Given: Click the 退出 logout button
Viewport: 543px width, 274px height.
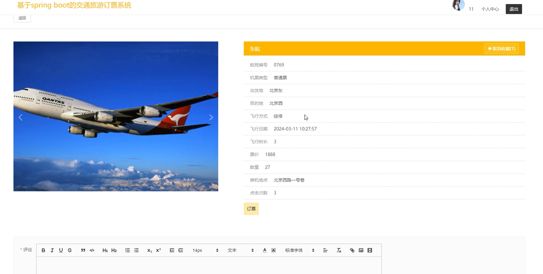Looking at the screenshot, I should [514, 9].
